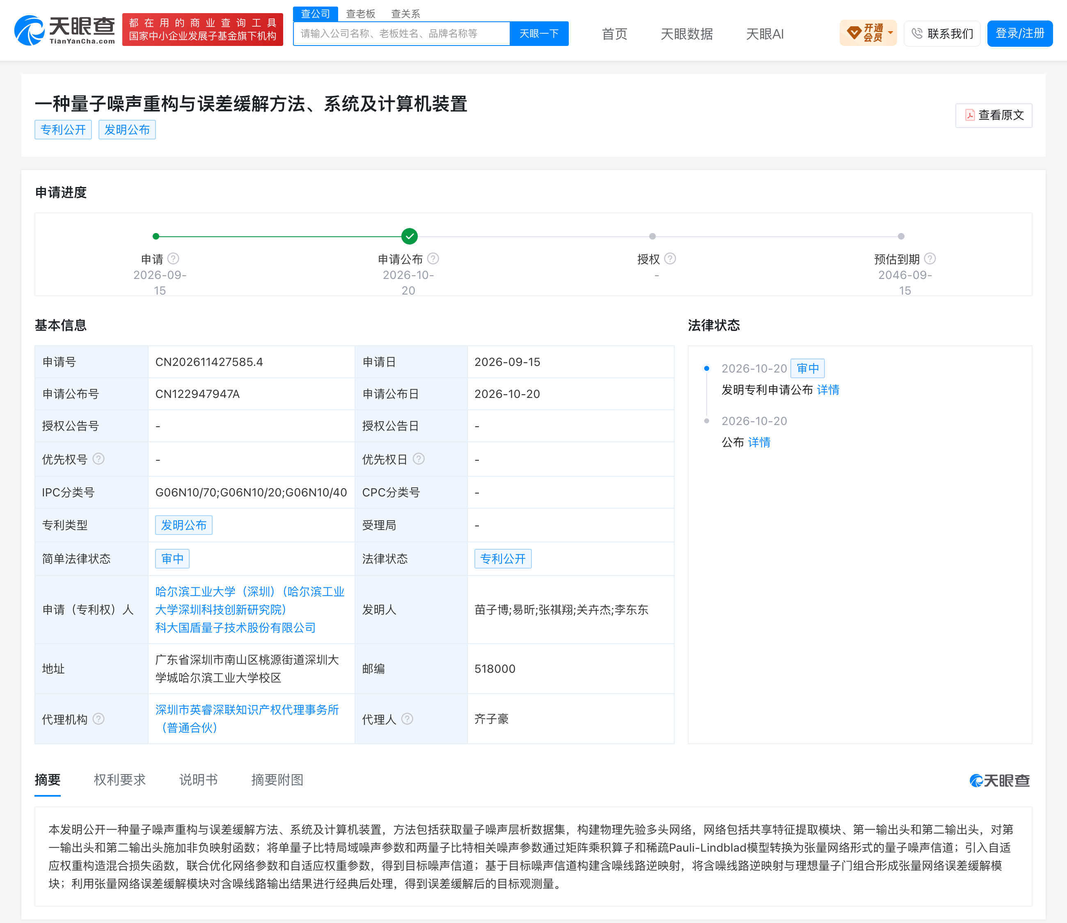The height and width of the screenshot is (923, 1067).
Task: Click the 登录/注册 button
Action: coord(1020,34)
